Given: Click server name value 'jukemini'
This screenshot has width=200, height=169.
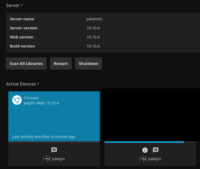Looking at the screenshot, I should point(94,19).
